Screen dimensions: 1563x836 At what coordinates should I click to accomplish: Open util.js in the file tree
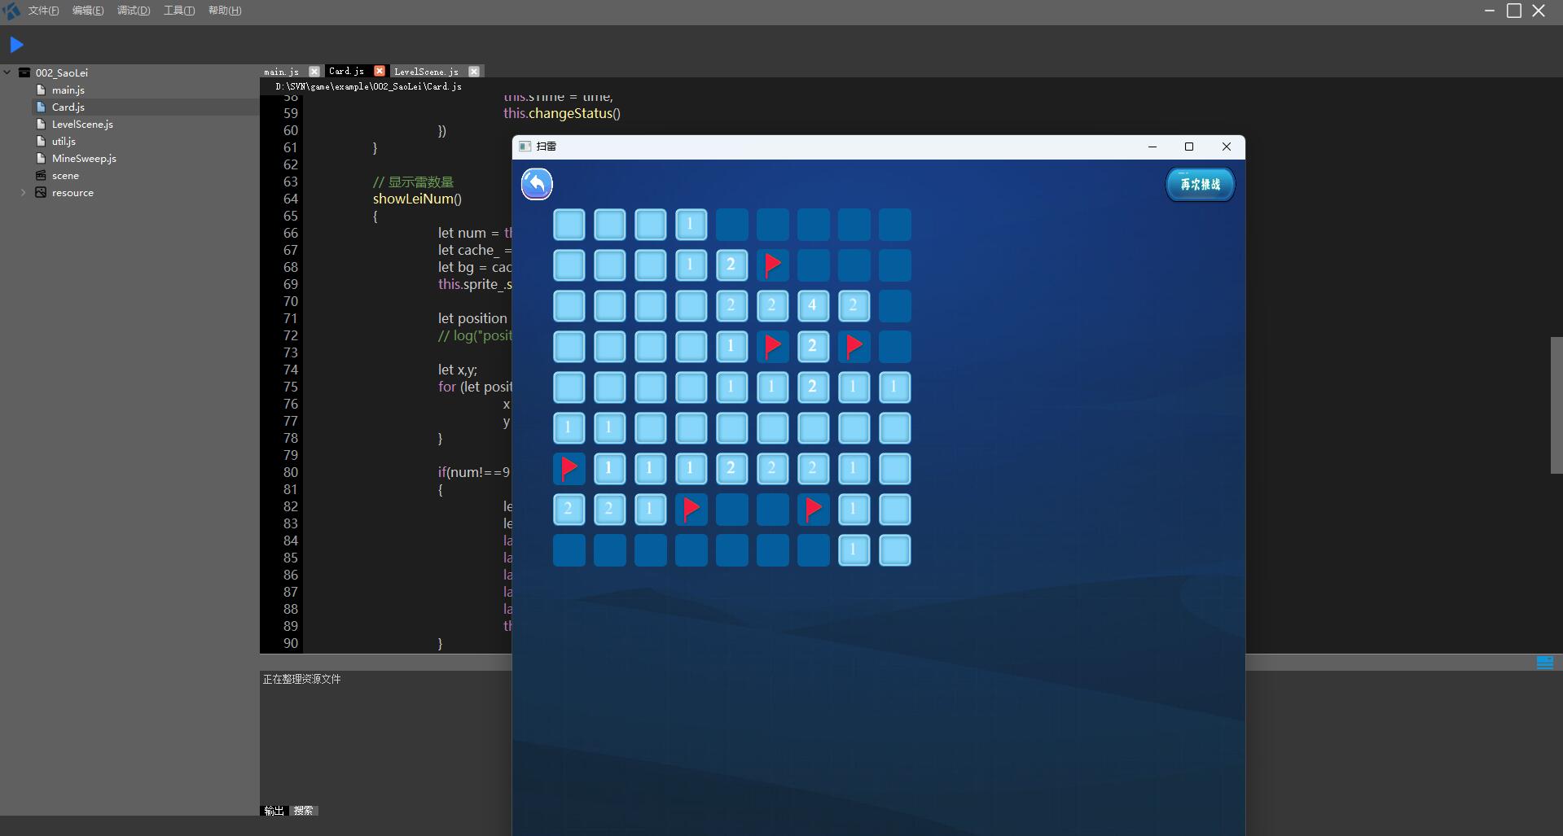(x=64, y=142)
